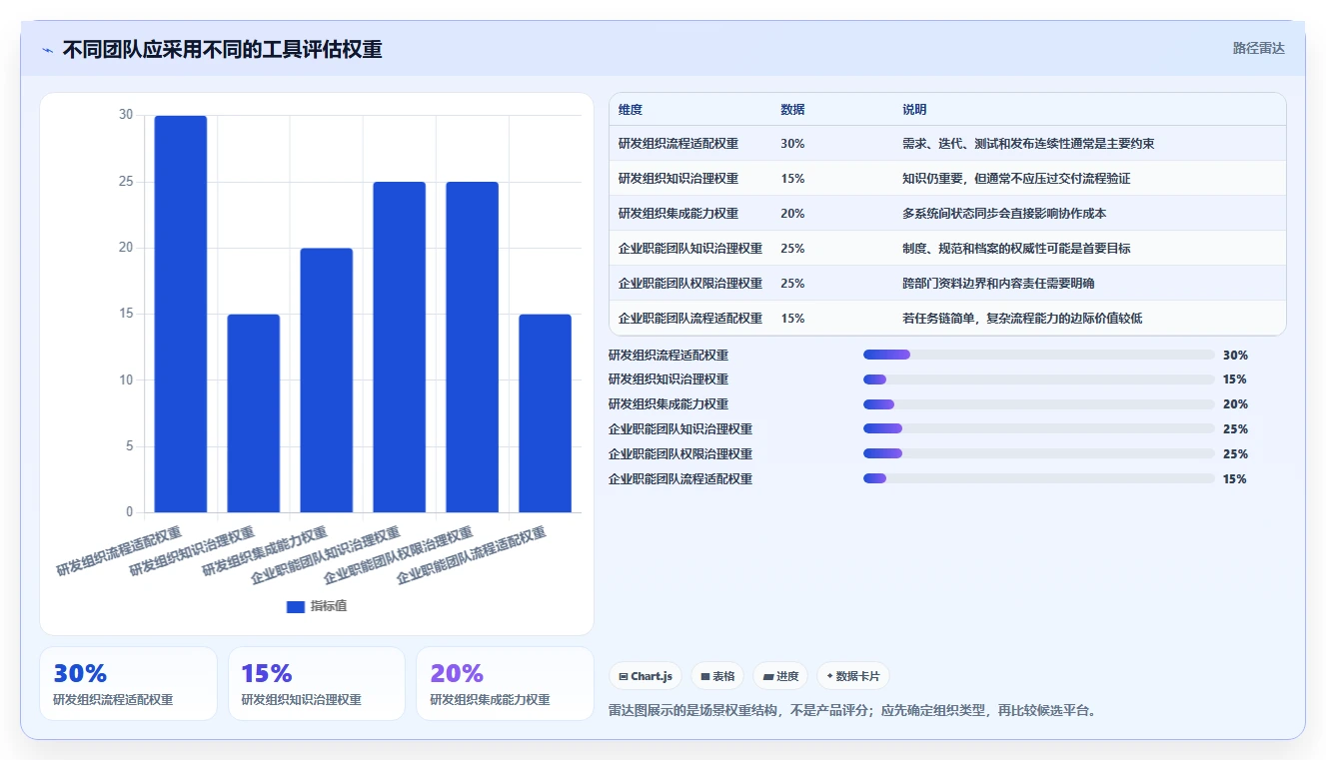
Task: Open the 15% 研发组织知识治理权重 stat card
Action: tap(317, 683)
